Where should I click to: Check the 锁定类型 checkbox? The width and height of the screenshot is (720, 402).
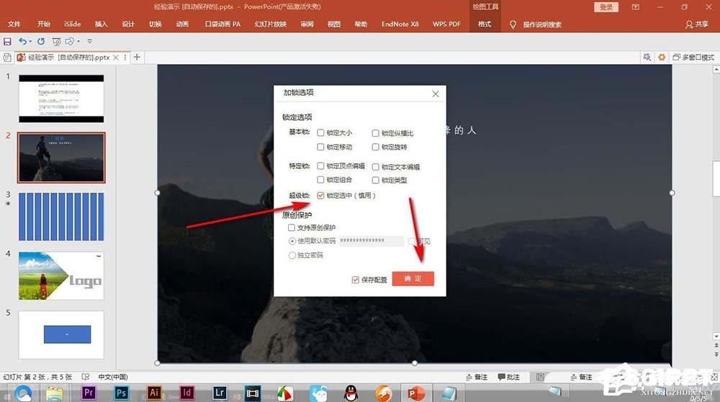(375, 180)
